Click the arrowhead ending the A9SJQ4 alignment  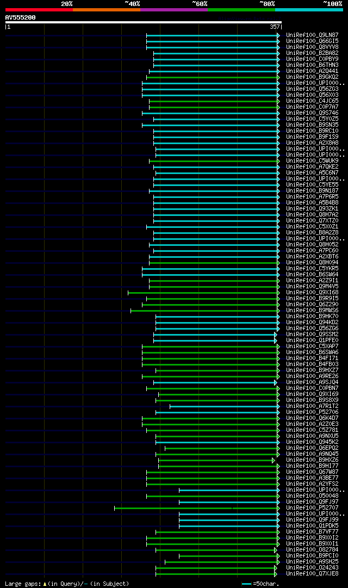(276, 383)
